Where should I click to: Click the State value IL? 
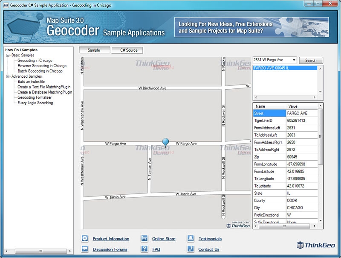coord(302,193)
